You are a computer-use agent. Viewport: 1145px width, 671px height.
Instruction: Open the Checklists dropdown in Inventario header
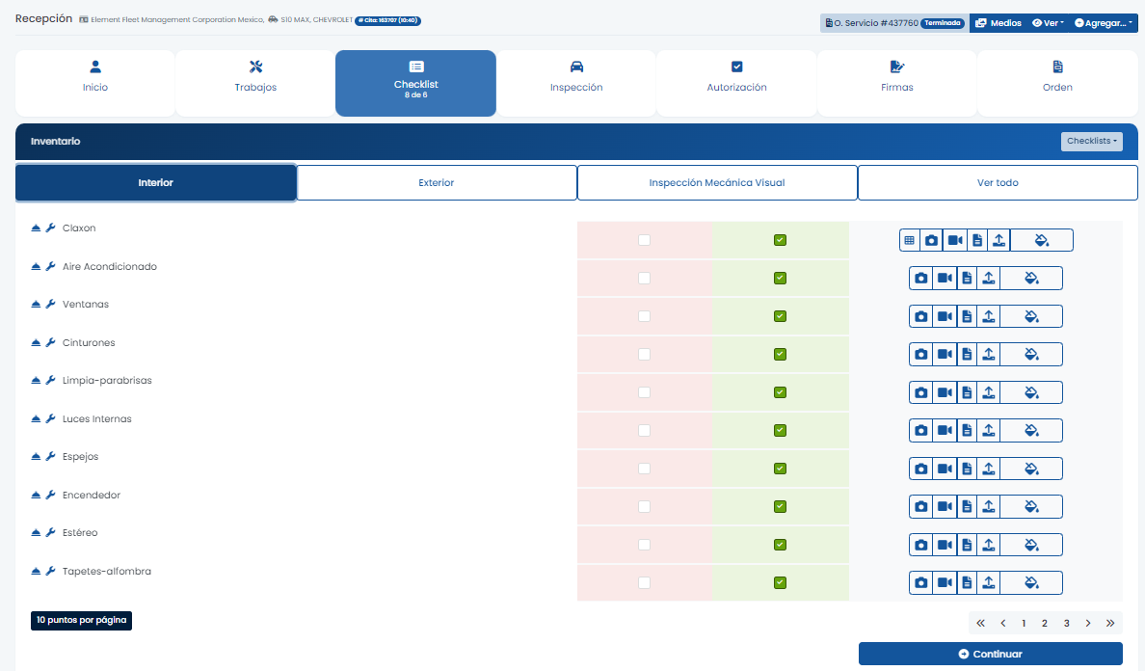coord(1092,142)
